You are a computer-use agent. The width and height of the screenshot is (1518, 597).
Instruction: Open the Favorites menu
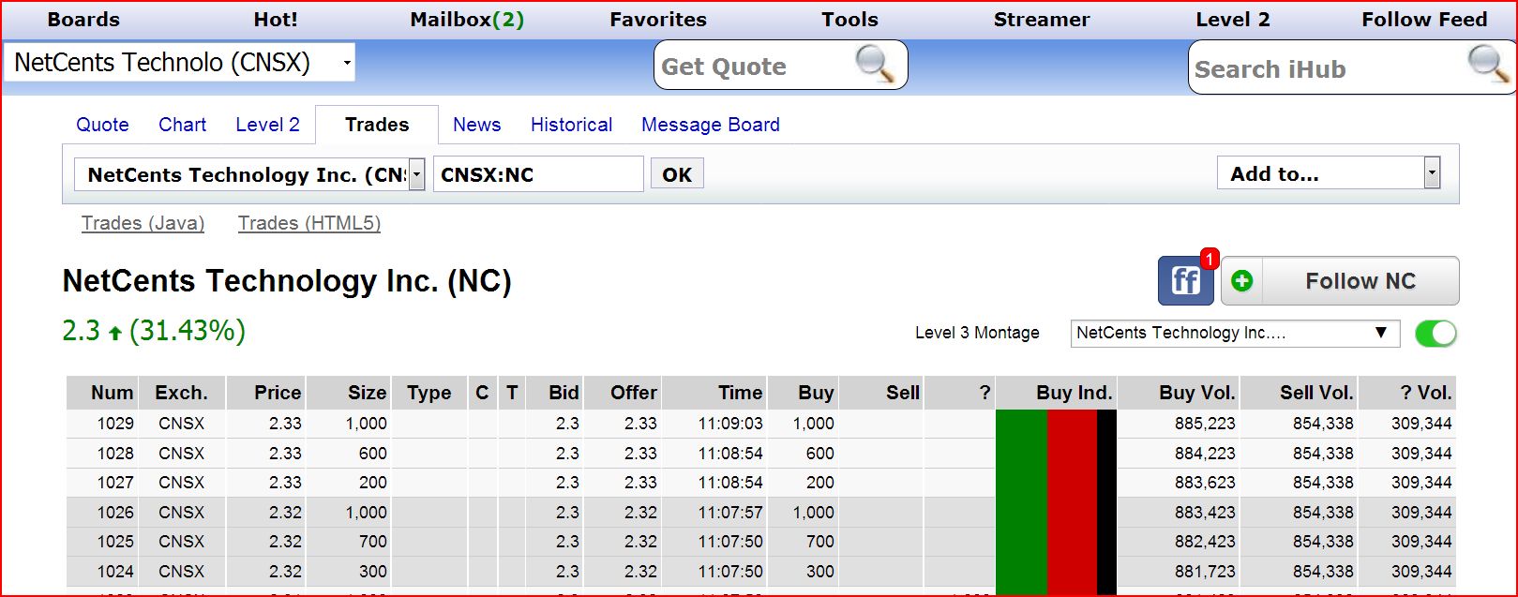coord(658,20)
